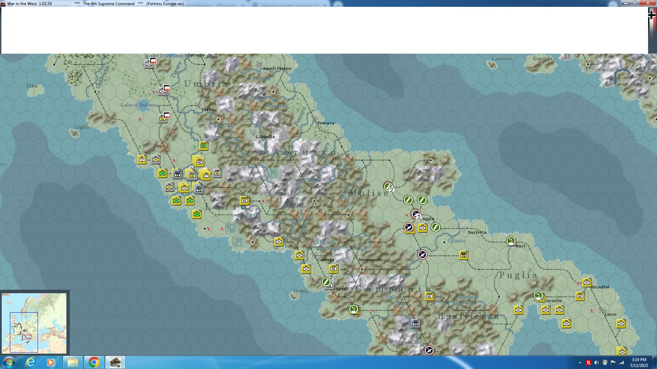Click the grey air HQ counter in Basilicata
The width and height of the screenshot is (657, 369).
point(416,324)
